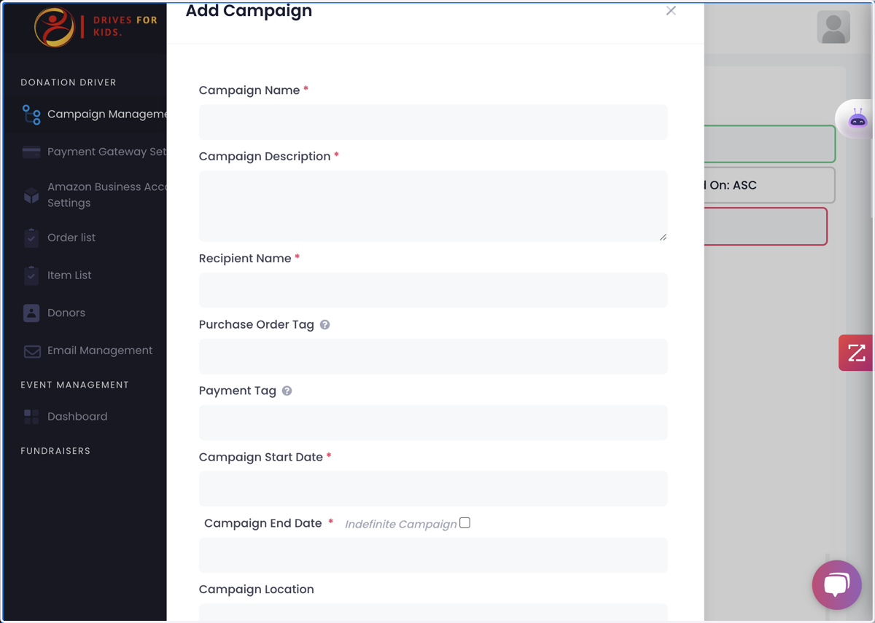Click the Payment Gateway card icon

pyautogui.click(x=31, y=152)
